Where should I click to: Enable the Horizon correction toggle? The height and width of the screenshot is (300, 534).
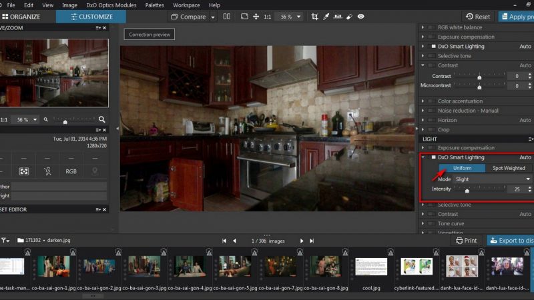tap(431, 120)
